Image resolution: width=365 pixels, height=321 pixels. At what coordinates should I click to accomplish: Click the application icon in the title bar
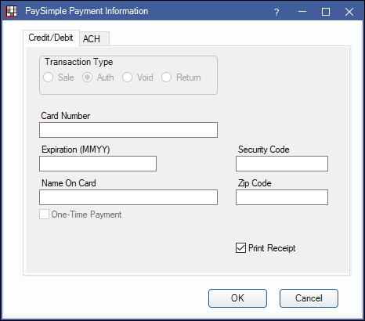click(x=12, y=11)
